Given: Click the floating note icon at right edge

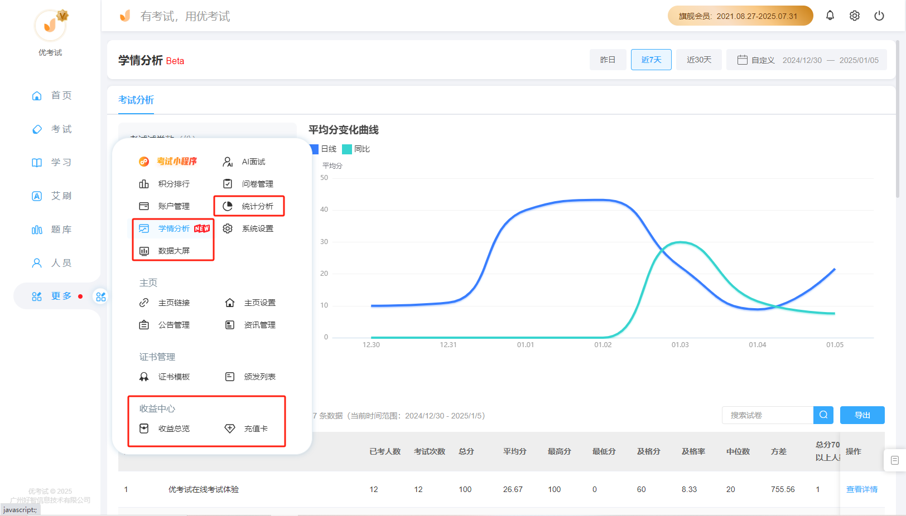Looking at the screenshot, I should pos(895,460).
